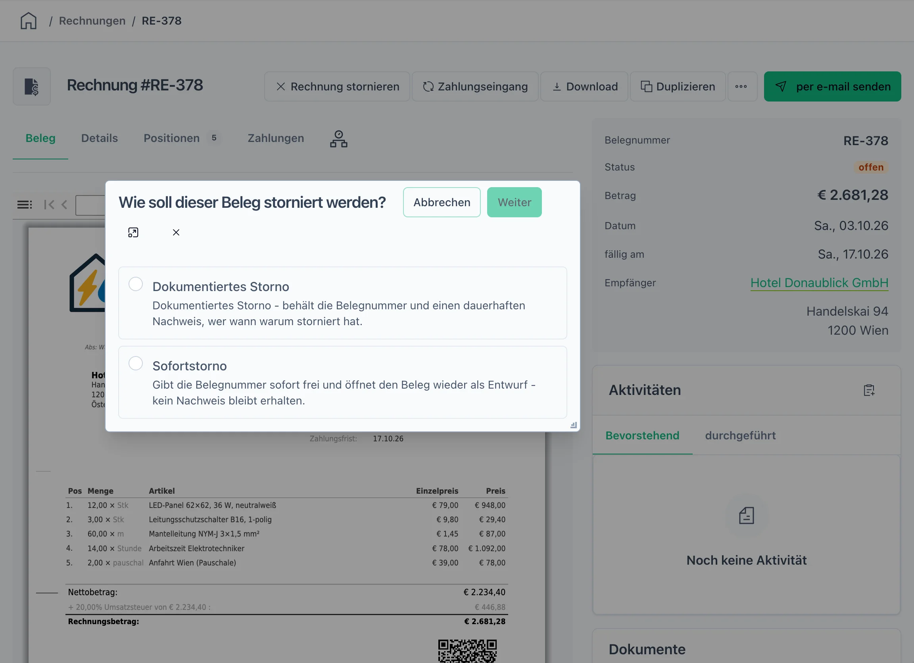
Task: Click Weiter in the storno dialog
Action: pyautogui.click(x=514, y=202)
